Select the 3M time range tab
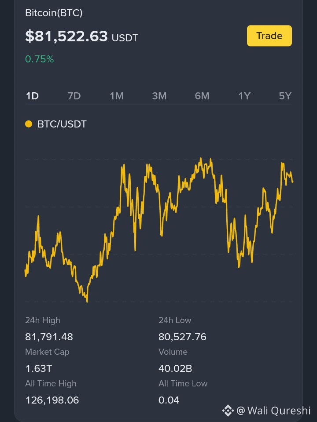317x422 pixels. pyautogui.click(x=159, y=96)
